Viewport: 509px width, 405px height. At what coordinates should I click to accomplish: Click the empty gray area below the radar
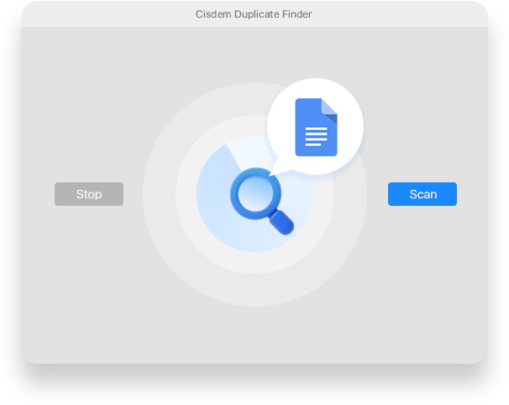[x=254, y=334]
